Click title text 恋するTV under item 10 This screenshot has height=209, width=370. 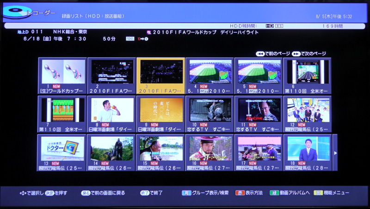[x=208, y=129]
